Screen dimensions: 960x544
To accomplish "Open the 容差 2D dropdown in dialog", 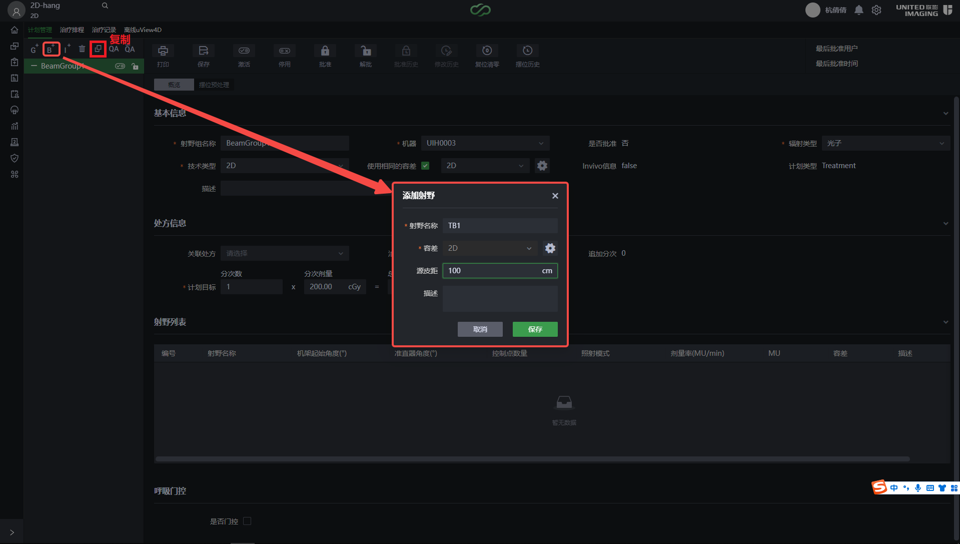I will [x=490, y=248].
